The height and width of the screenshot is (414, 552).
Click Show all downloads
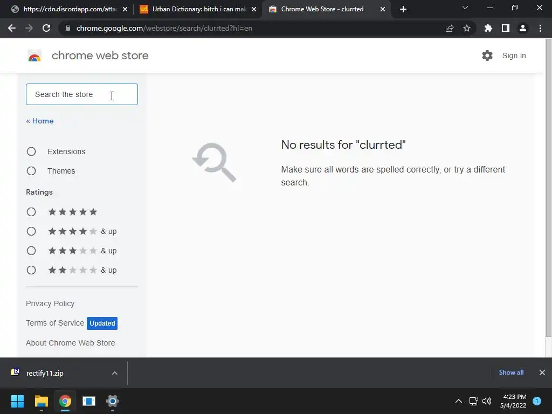(x=511, y=372)
